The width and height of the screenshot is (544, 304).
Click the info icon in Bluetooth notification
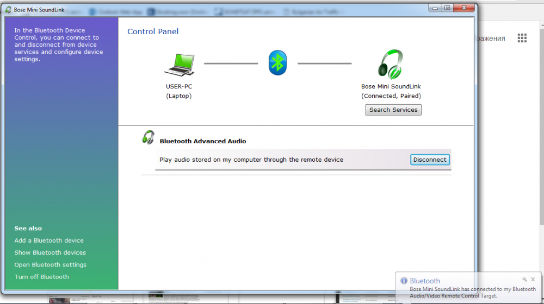point(404,281)
